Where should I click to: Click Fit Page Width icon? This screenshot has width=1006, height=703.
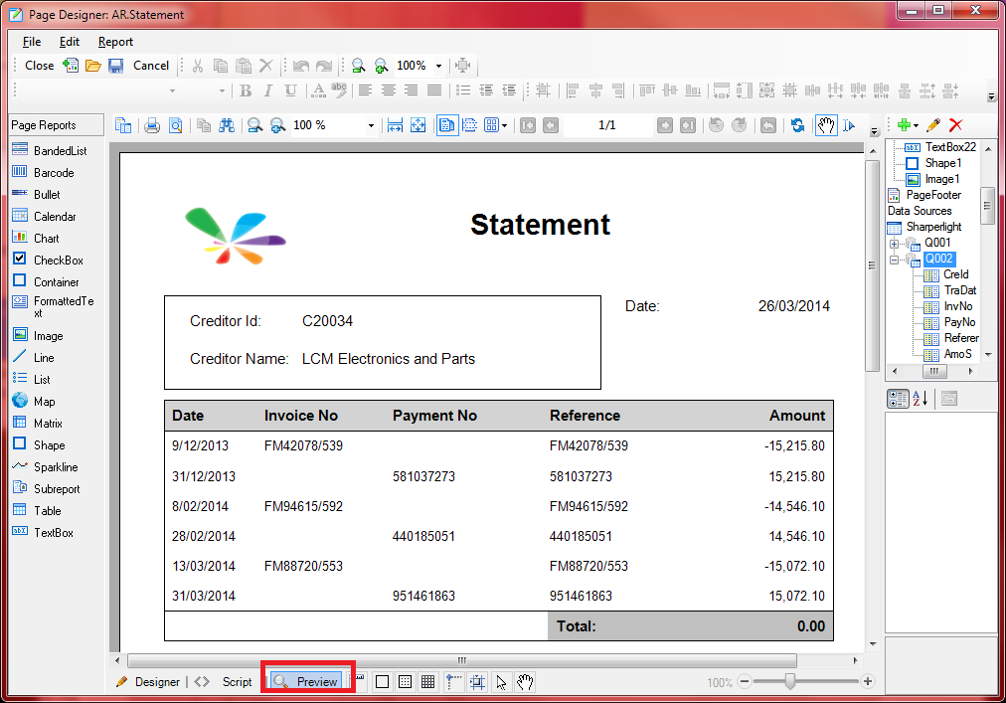click(396, 126)
